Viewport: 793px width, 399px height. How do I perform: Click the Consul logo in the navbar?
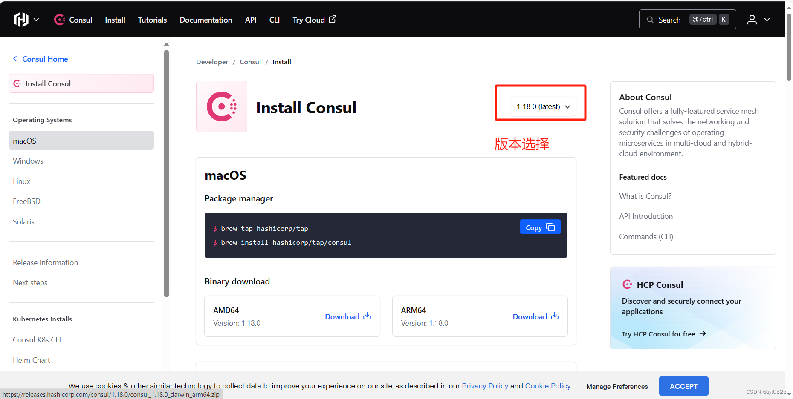click(59, 19)
